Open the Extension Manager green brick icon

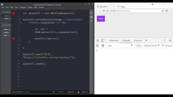tap(91, 17)
